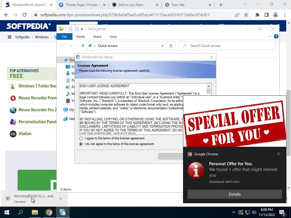Open Chrome side panel icon

point(267,15)
